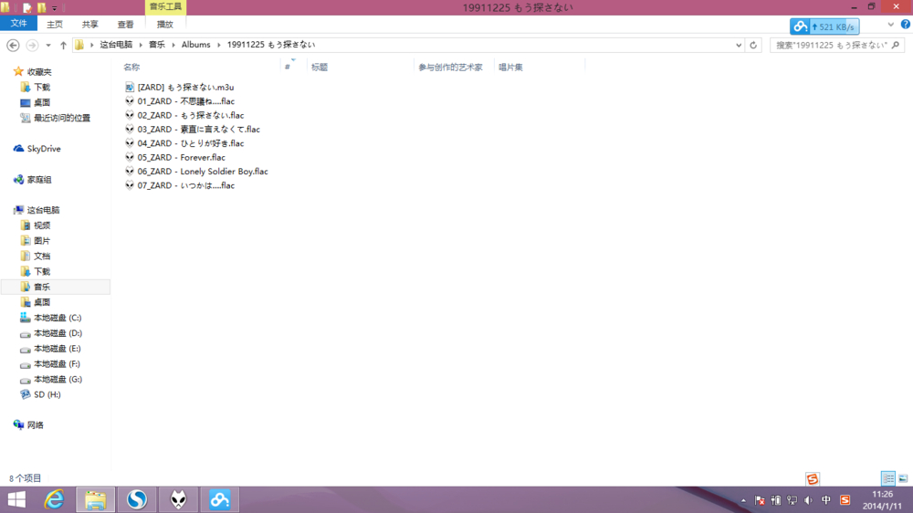
Task: Select file 04_ZARD - ひとりが好き.flac
Action: pyautogui.click(x=191, y=143)
